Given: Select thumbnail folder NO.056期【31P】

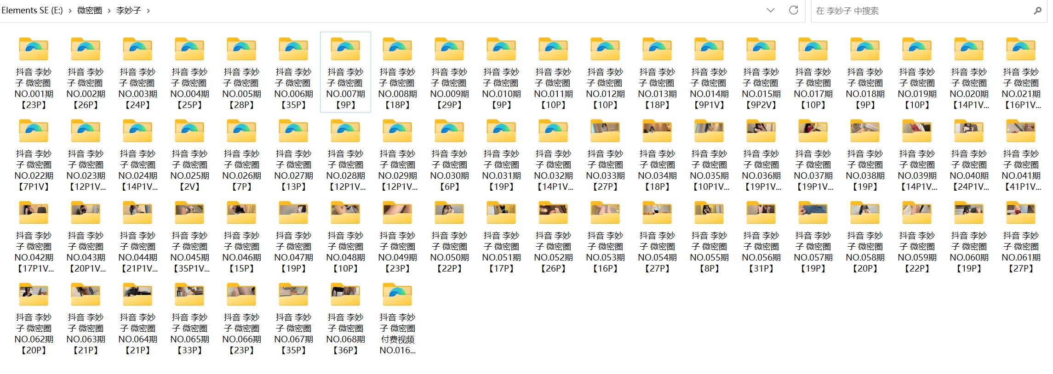Looking at the screenshot, I should click(761, 236).
